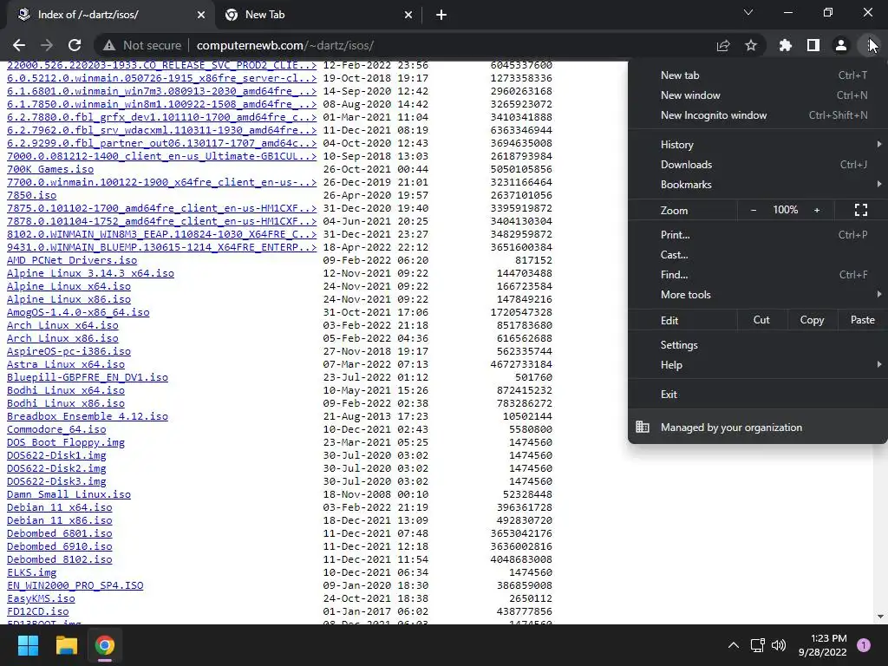The width and height of the screenshot is (888, 666).
Task: Choose Find... in the menu
Action: tap(758, 275)
